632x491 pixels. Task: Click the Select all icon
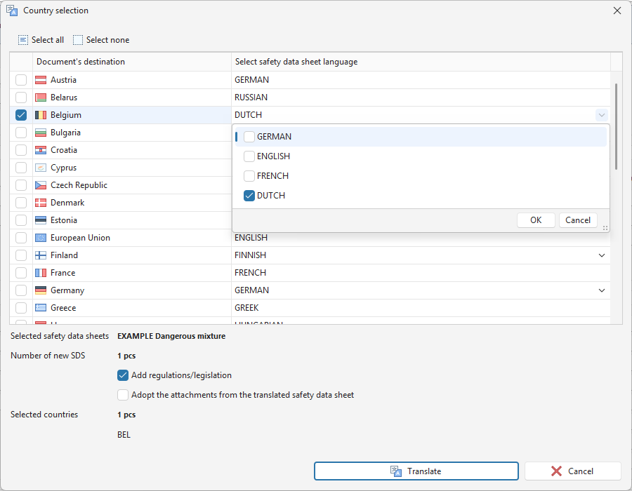tap(23, 40)
